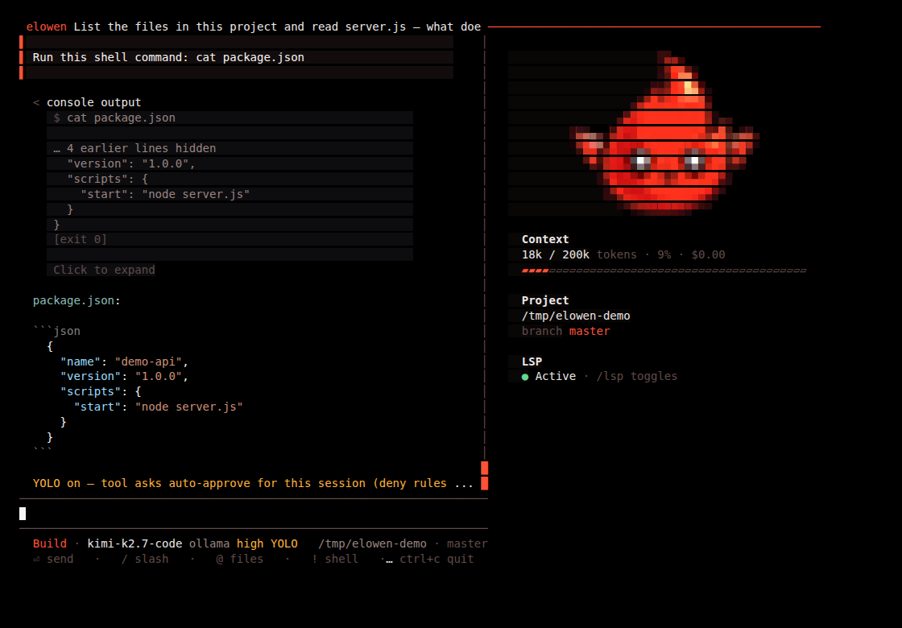Collapse the console output chevron
The height and width of the screenshot is (628, 902).
[36, 102]
